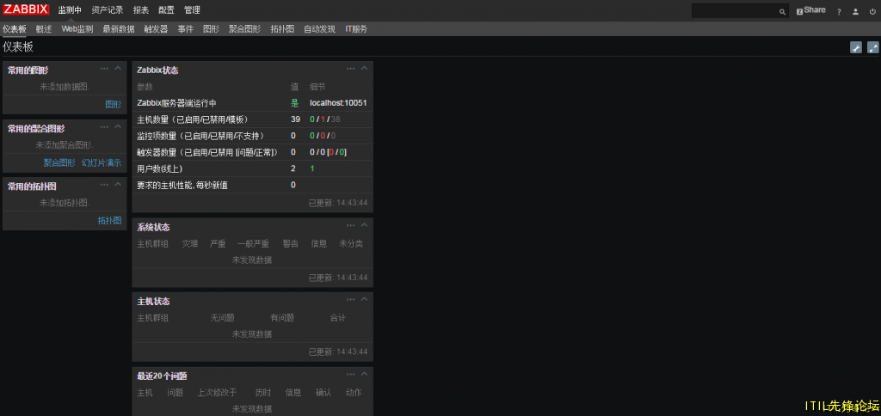Open the 报表 top menu
Screen dimensions: 881x416
[x=141, y=10]
